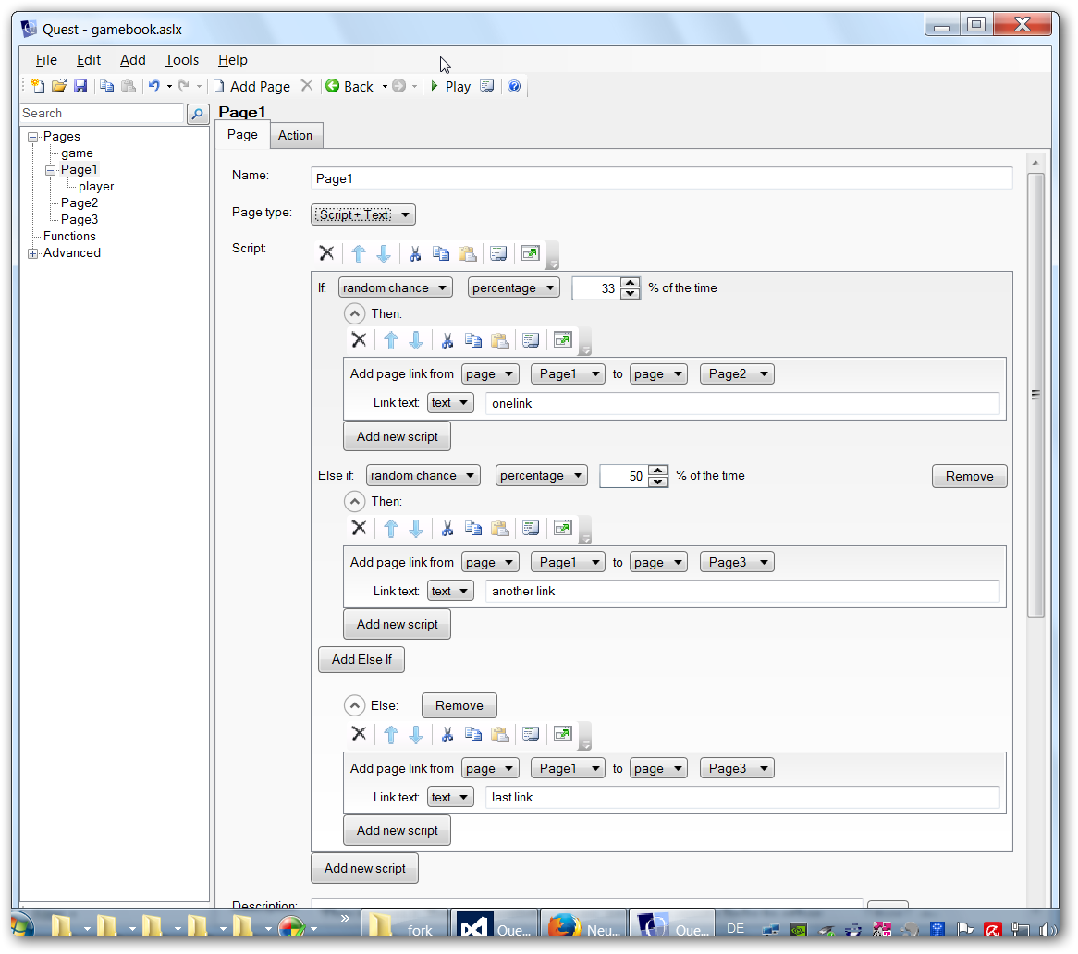Open Help menu
Image resolution: width=1078 pixels, height=954 pixels.
[232, 60]
